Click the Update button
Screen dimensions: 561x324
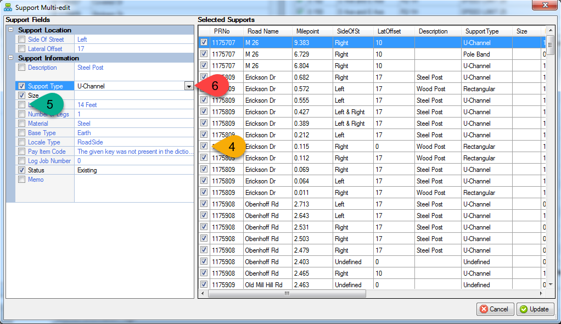pos(535,309)
